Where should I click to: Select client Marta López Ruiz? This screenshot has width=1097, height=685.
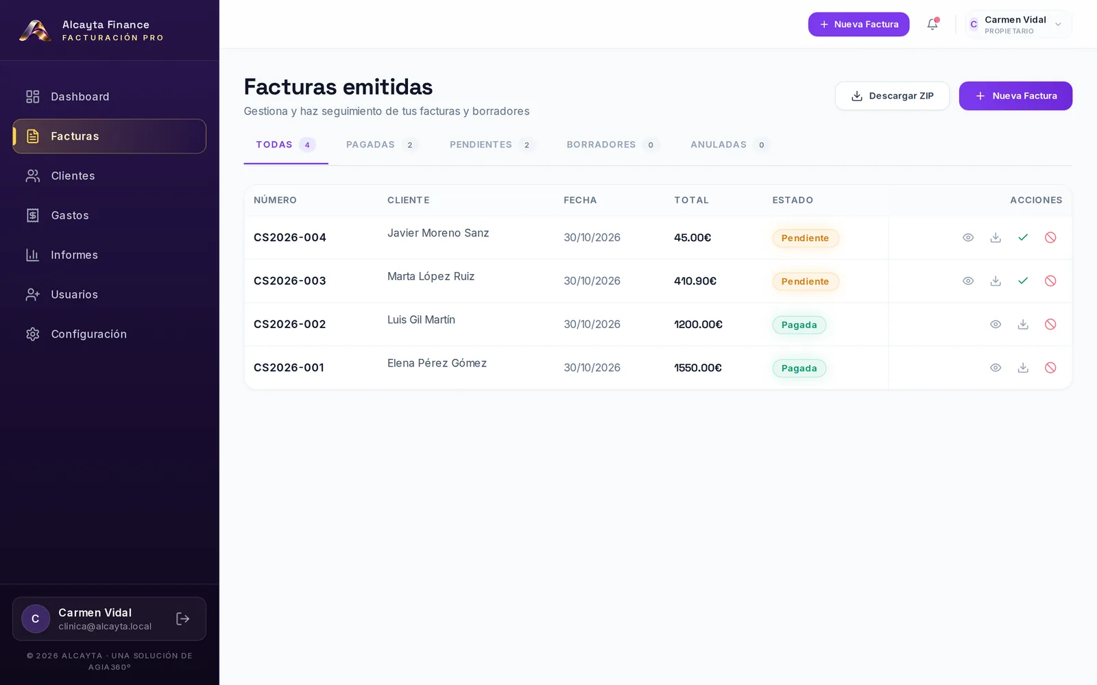431,276
